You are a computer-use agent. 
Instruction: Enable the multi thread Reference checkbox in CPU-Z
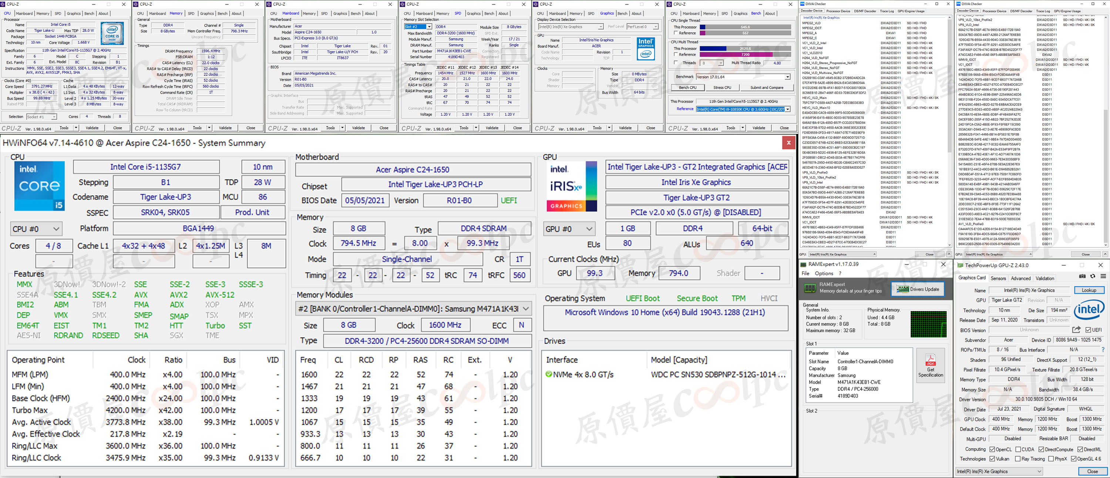[676, 54]
